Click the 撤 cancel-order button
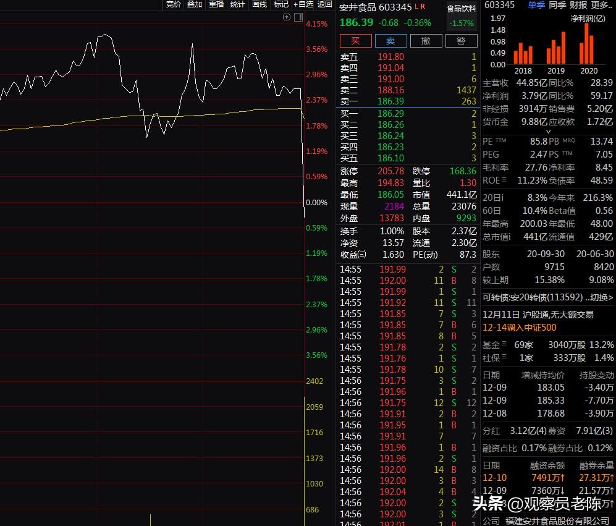The width and height of the screenshot is (616, 526). (x=426, y=41)
